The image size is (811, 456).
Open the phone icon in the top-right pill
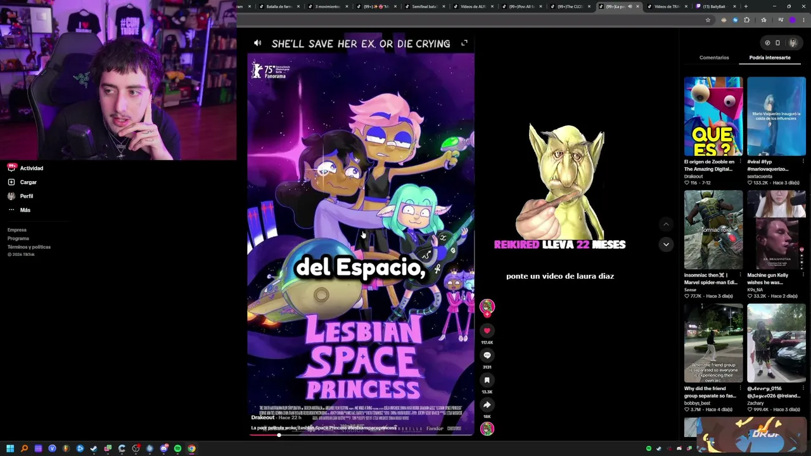pos(777,43)
